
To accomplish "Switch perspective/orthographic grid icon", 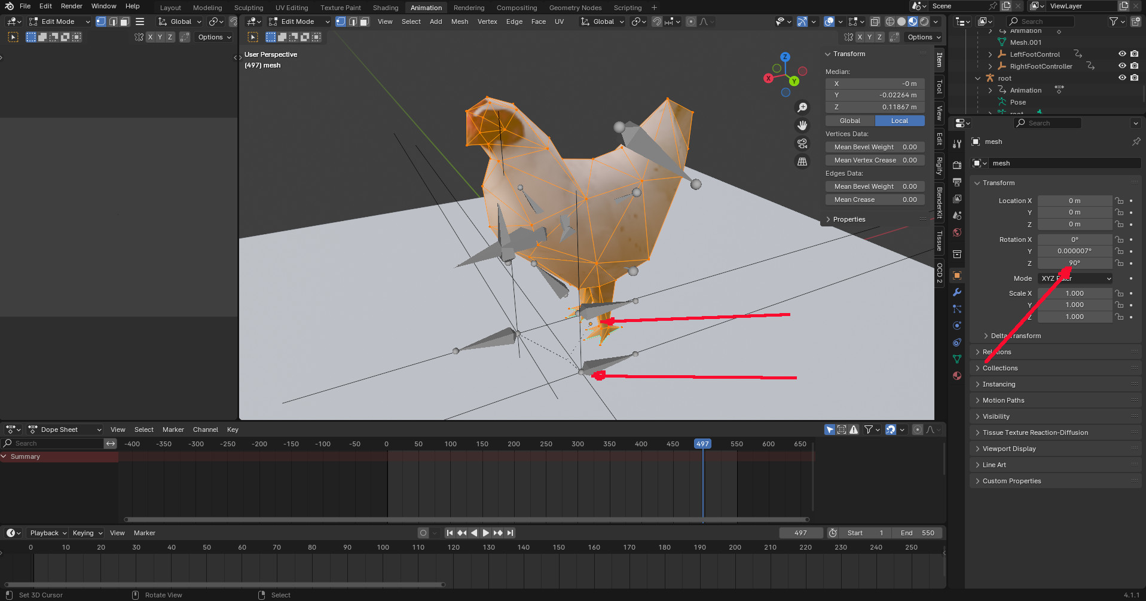I will click(x=802, y=162).
